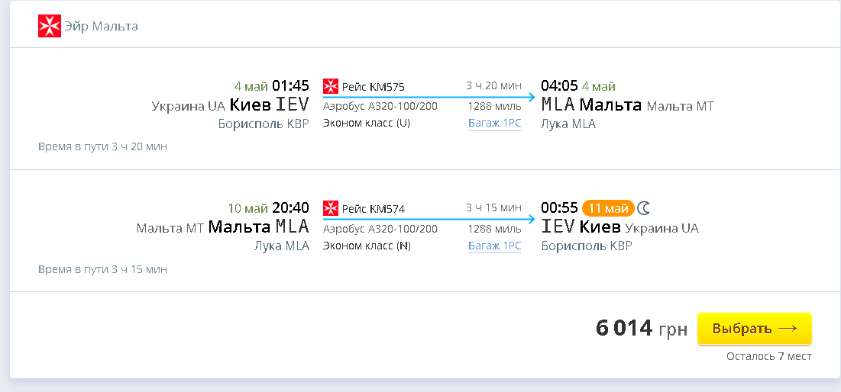The width and height of the screenshot is (841, 392).
Task: Open Багаж 1PC link for the Malta–Kyiv flight
Action: tap(494, 246)
